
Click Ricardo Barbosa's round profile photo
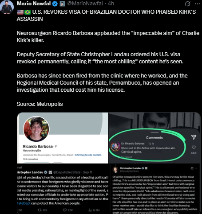(x=36, y=129)
